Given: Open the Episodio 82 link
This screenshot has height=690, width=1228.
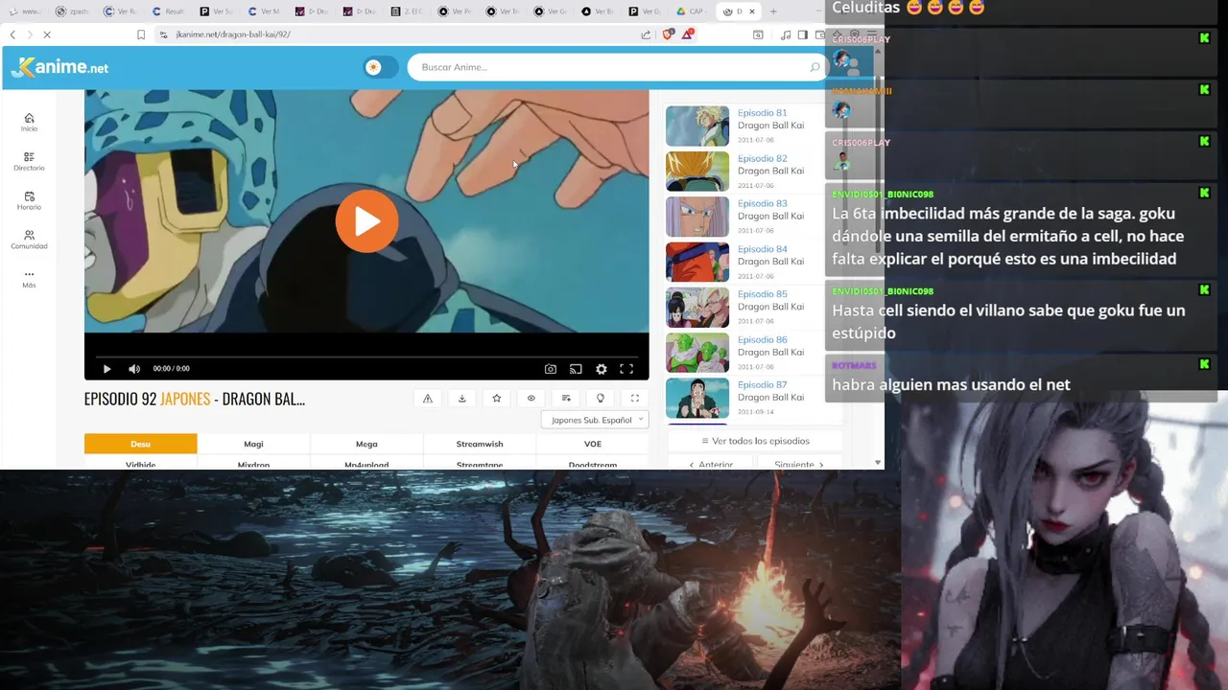Looking at the screenshot, I should pos(762,158).
